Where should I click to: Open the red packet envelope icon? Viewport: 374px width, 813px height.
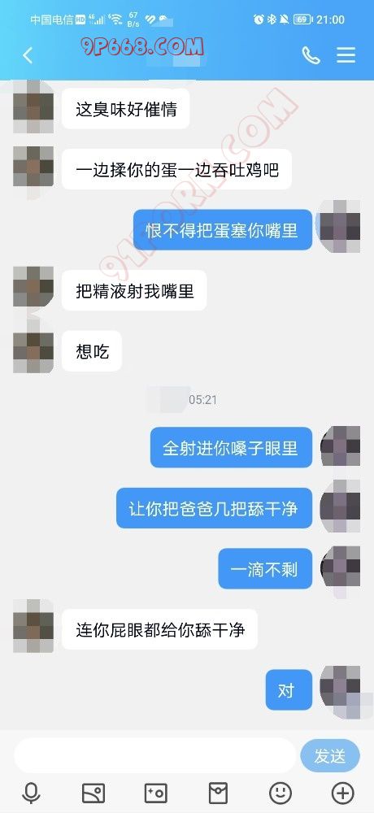click(218, 793)
